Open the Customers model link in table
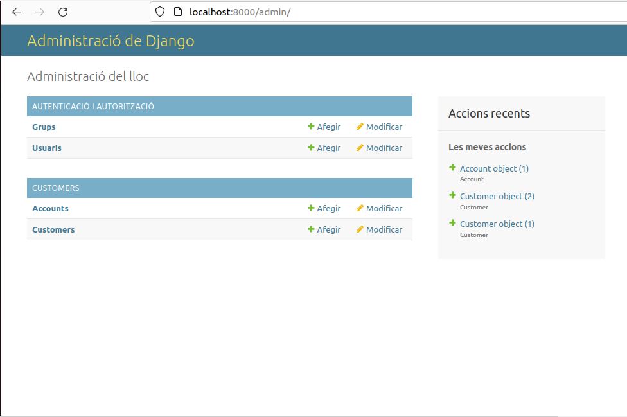This screenshot has height=417, width=627. [53, 229]
